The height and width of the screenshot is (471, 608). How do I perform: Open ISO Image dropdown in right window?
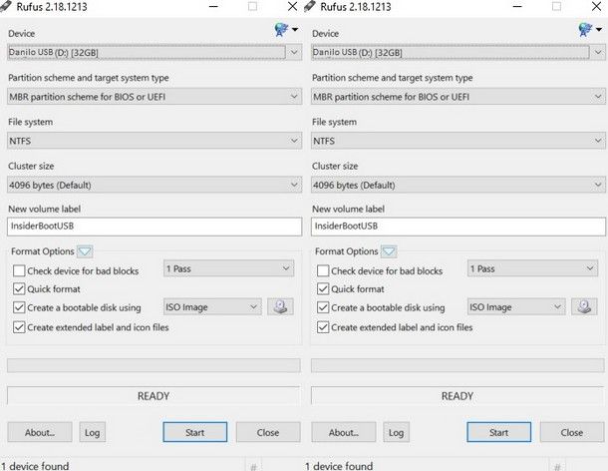pos(516,307)
